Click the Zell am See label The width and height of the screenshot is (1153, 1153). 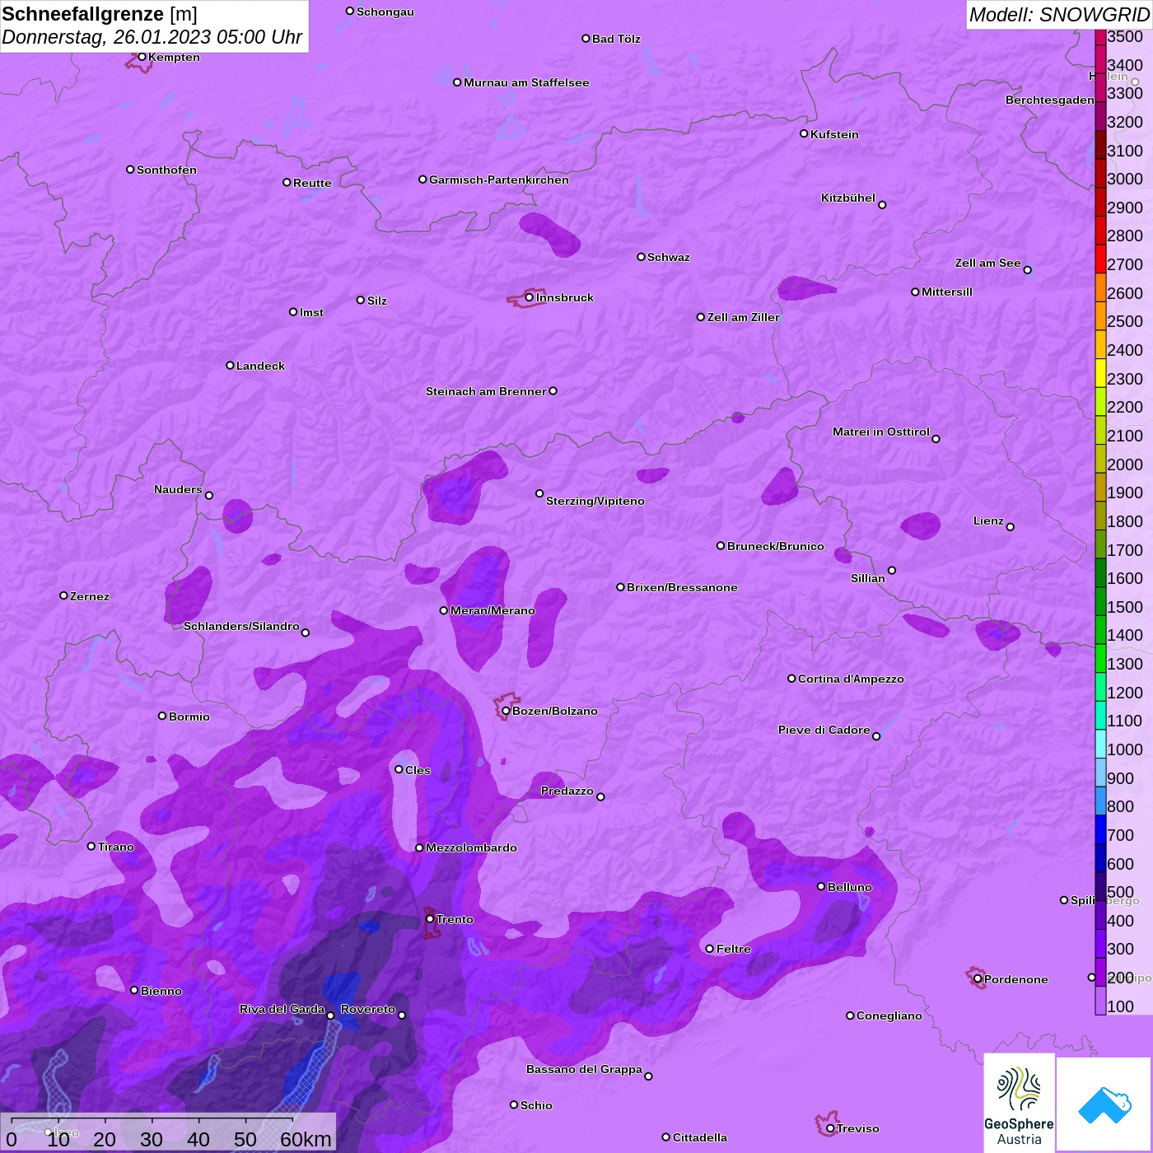pyautogui.click(x=988, y=263)
